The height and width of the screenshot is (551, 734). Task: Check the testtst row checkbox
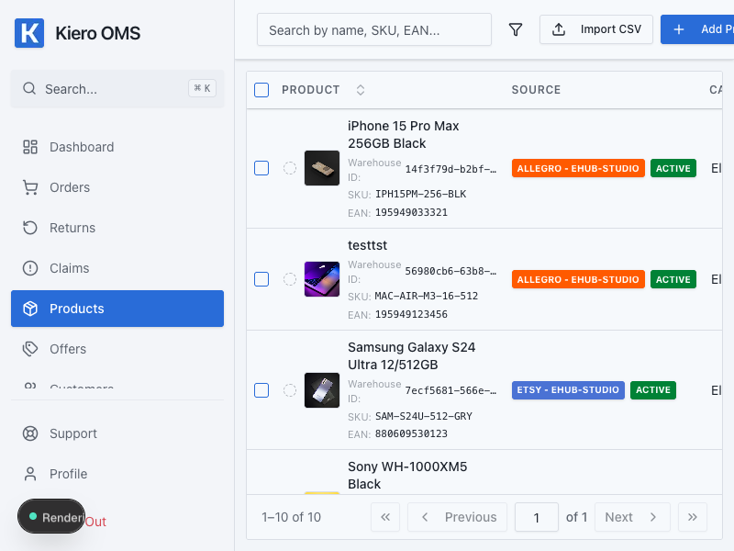pos(261,279)
